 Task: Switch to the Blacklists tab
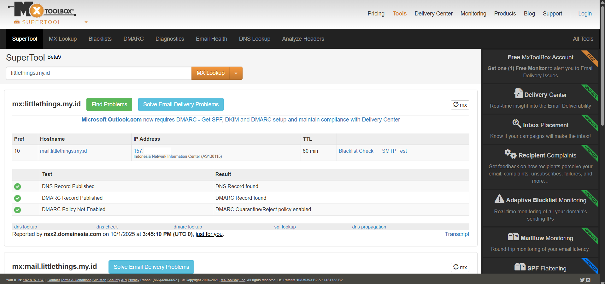click(x=100, y=39)
